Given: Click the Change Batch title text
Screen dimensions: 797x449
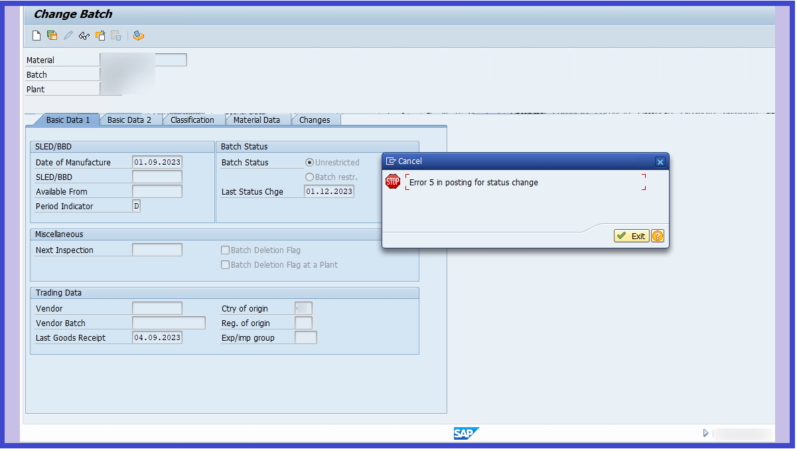Looking at the screenshot, I should [73, 14].
